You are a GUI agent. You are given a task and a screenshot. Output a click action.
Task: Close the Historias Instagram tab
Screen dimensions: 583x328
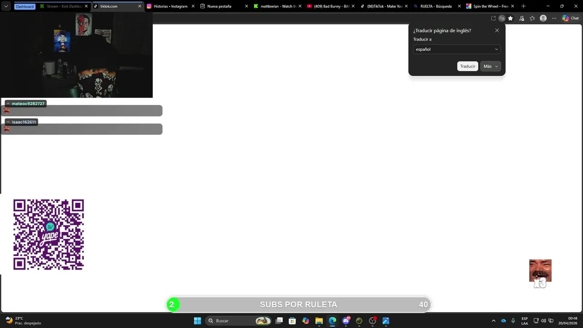pyautogui.click(x=193, y=6)
